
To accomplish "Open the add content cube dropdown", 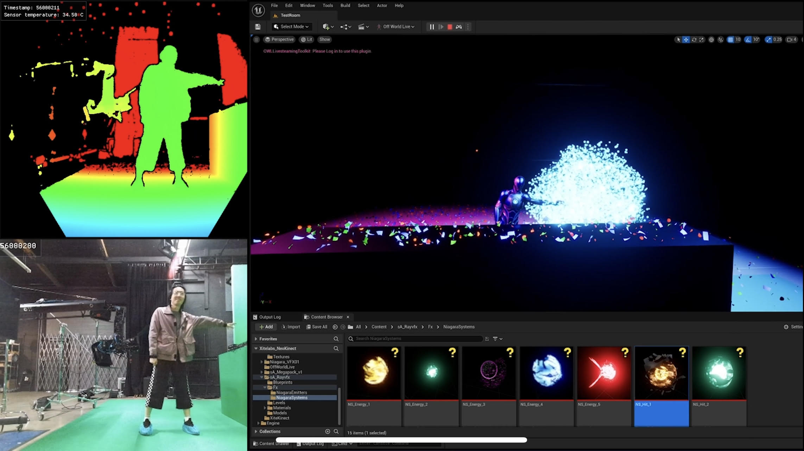I will [328, 27].
